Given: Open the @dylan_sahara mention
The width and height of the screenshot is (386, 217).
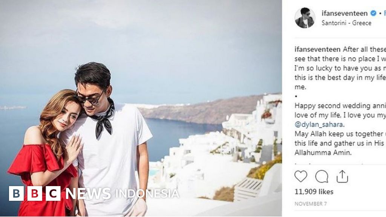Looking at the screenshot, I should [319, 124].
